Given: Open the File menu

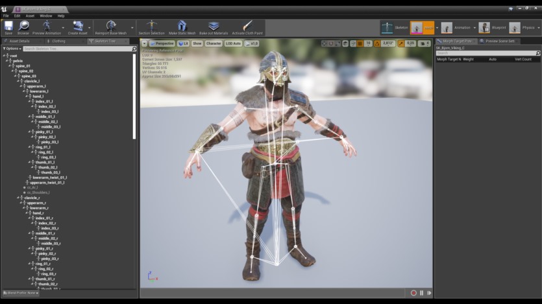Looking at the screenshot, I should [x=6, y=16].
